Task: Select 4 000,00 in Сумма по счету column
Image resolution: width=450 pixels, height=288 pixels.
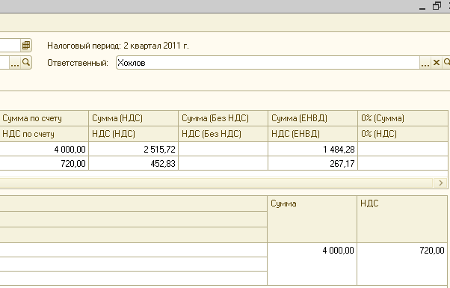Action: coord(44,150)
